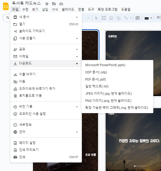The image size is (161, 171).
Task: Click the search magnifier icon in toolbar
Action: 8,18
